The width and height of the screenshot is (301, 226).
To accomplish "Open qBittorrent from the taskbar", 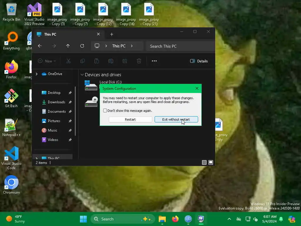I will point(188,219).
